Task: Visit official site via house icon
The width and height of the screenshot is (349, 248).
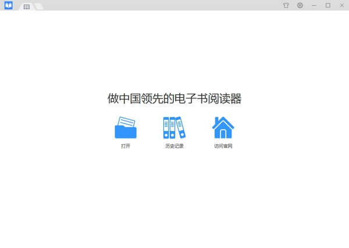Action: [x=223, y=127]
